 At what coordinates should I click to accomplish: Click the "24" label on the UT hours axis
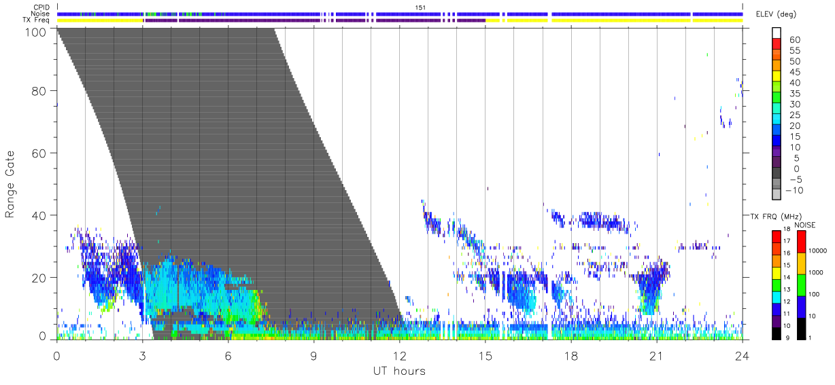point(742,355)
